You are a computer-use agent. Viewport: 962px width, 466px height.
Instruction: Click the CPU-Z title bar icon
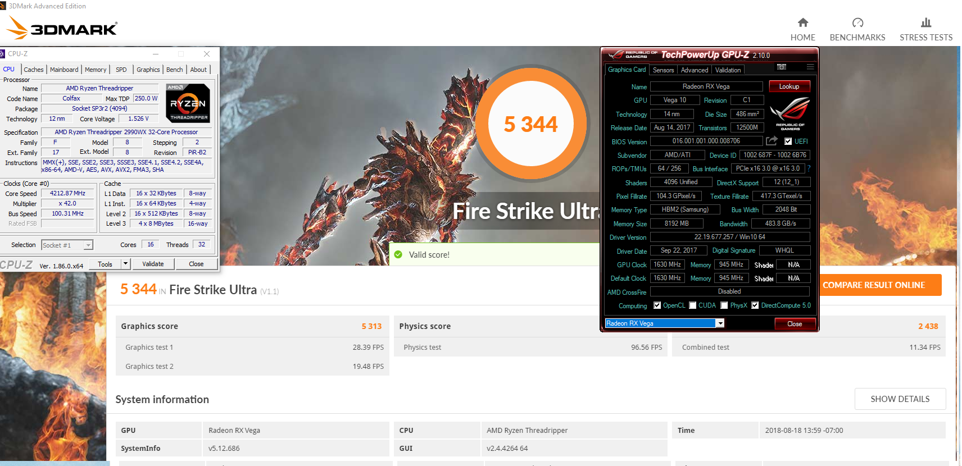3,54
